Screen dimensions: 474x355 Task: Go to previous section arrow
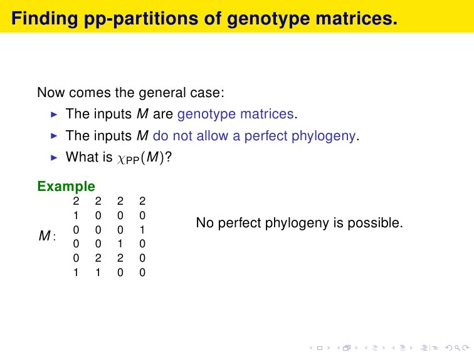click(x=393, y=348)
